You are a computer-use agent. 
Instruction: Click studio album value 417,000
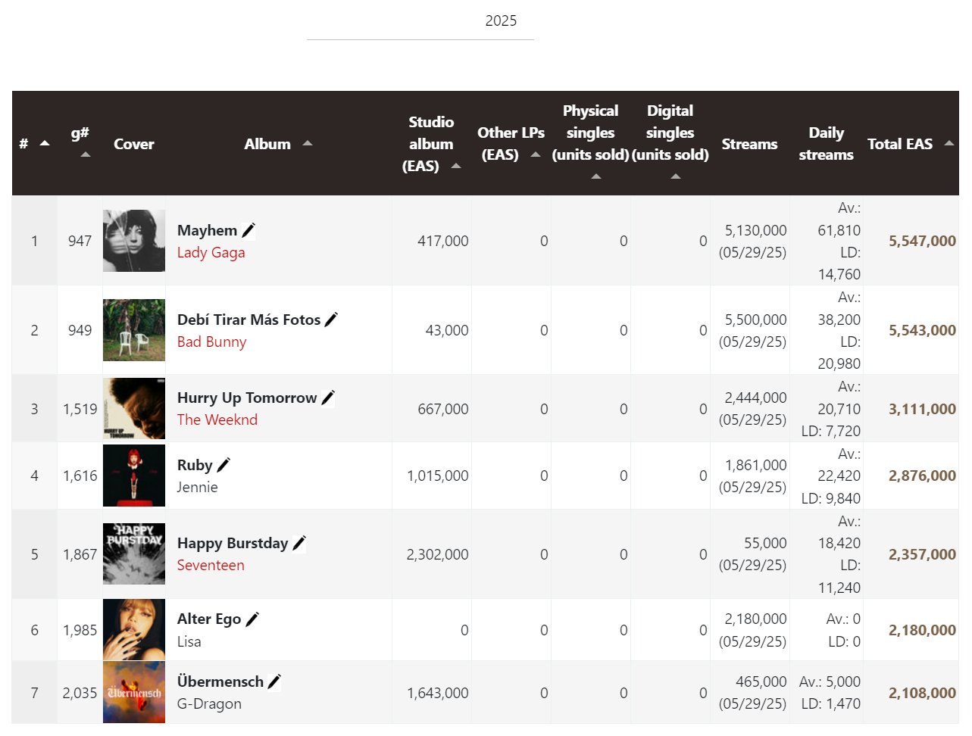coord(443,241)
